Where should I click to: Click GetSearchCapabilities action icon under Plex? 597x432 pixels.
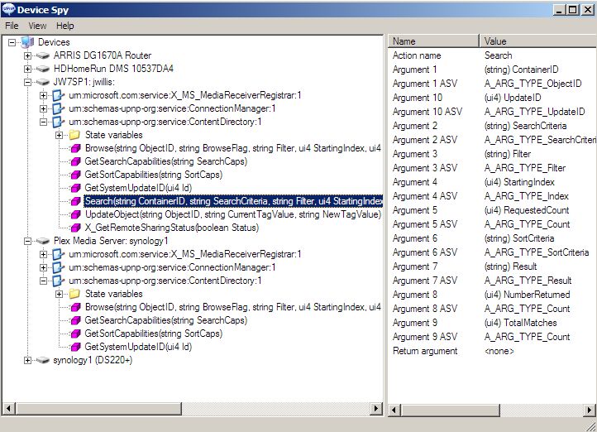pos(76,320)
